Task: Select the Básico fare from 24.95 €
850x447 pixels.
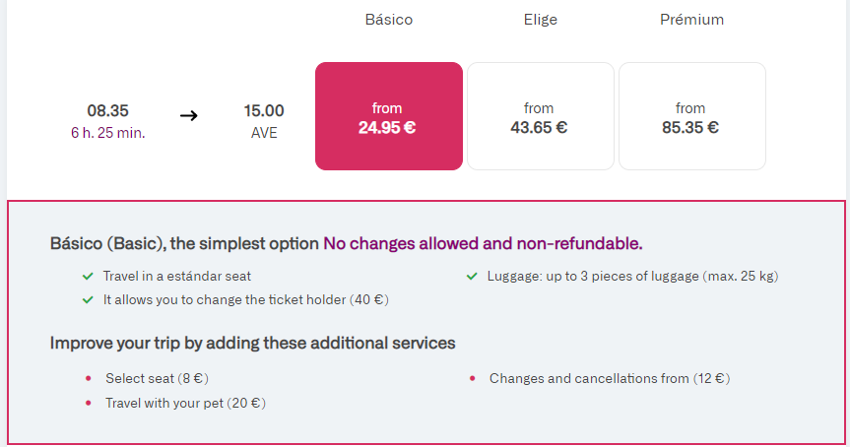Action: click(x=388, y=116)
